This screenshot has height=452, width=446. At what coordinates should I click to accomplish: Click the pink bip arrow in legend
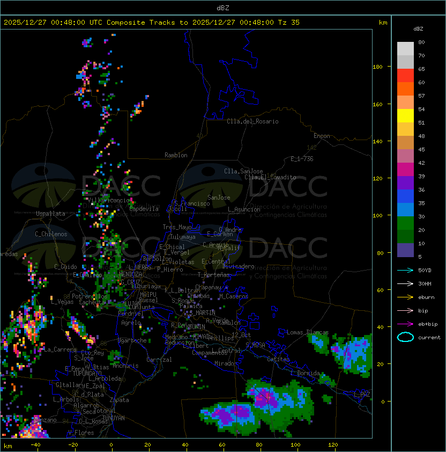point(405,311)
